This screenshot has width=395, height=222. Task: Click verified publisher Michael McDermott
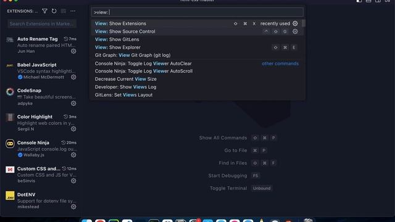[x=41, y=77]
